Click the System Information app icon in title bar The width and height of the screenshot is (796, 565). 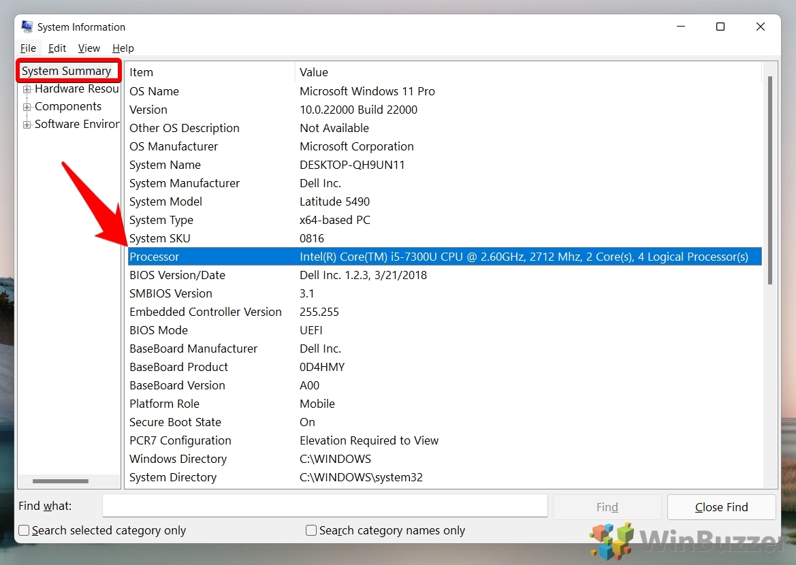point(27,27)
